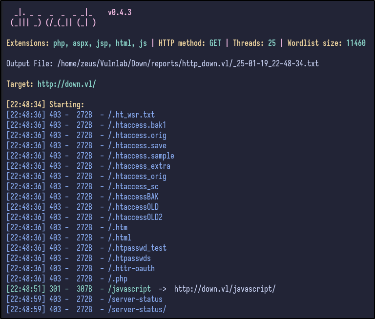Click the /.php result entry
The width and height of the screenshot is (375, 319).
[117, 279]
